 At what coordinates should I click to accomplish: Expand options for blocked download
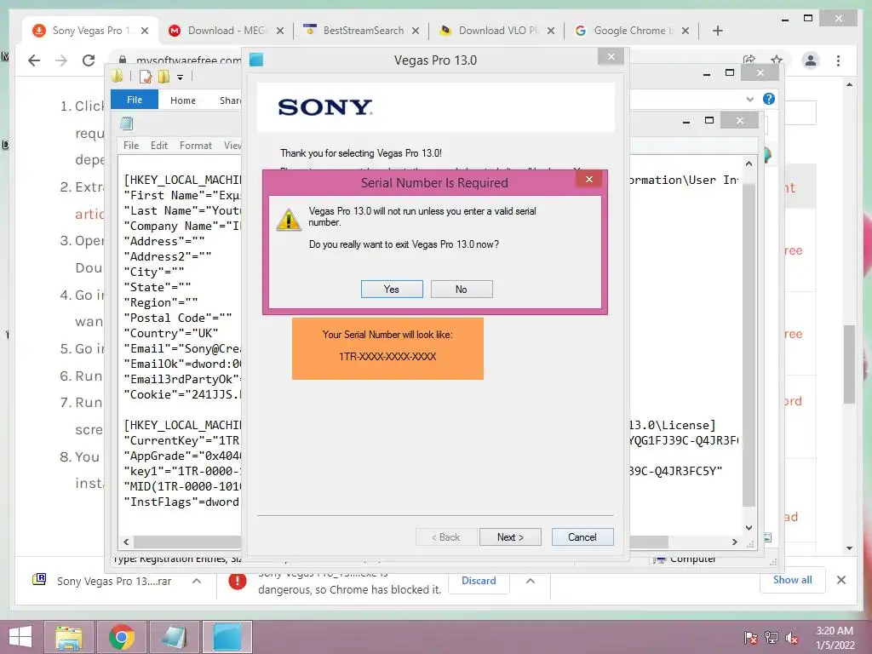point(531,581)
